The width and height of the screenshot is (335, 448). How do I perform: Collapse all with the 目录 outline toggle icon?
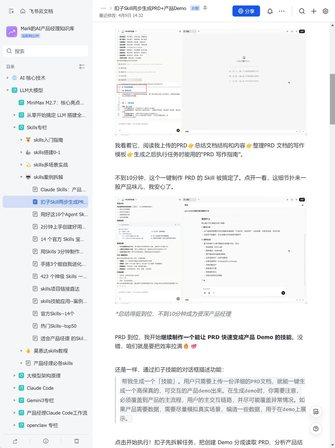pos(82,67)
